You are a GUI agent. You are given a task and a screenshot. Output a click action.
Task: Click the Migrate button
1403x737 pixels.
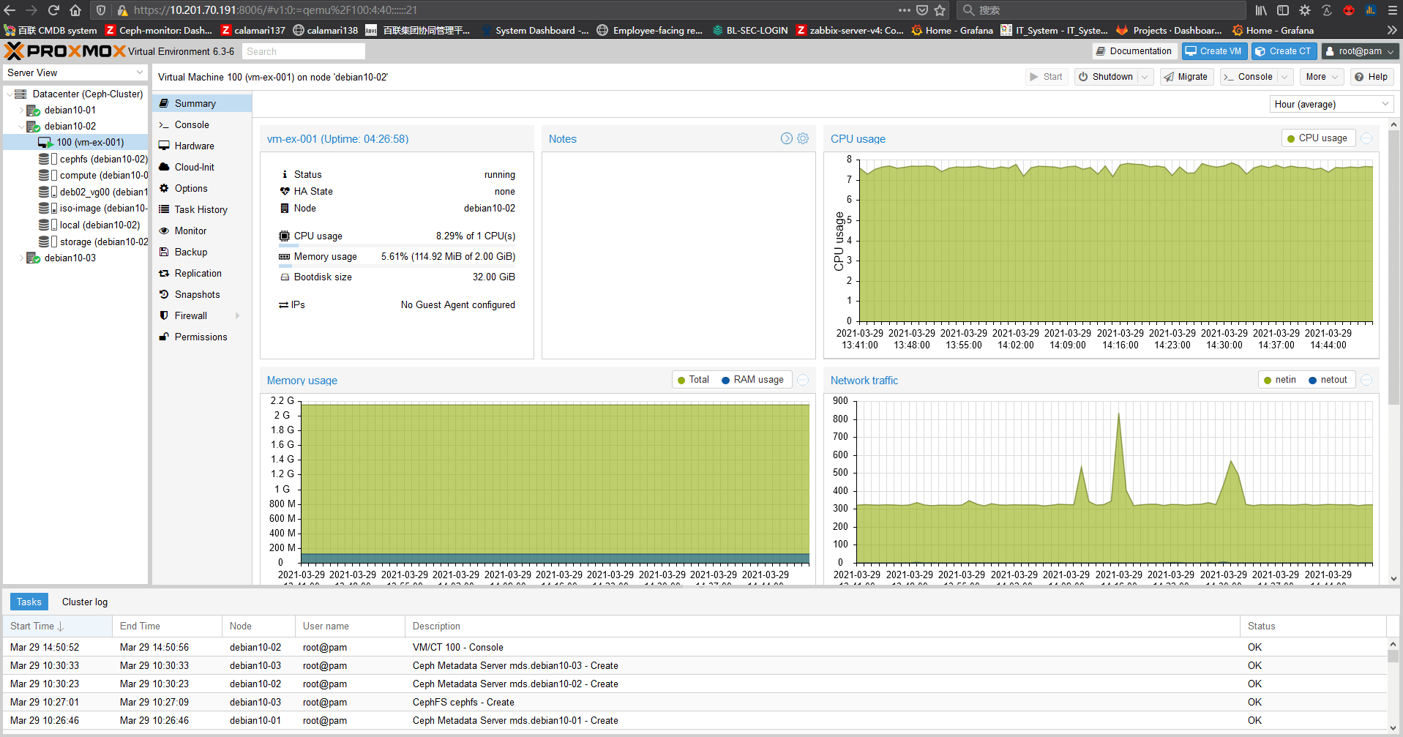1186,77
